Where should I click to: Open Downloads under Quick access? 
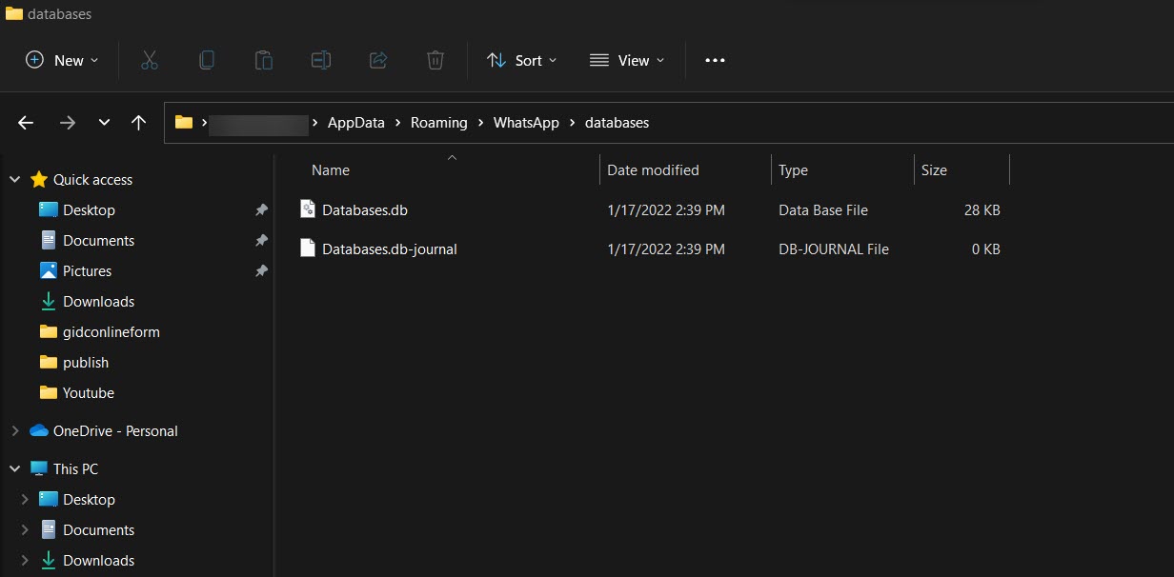point(98,301)
